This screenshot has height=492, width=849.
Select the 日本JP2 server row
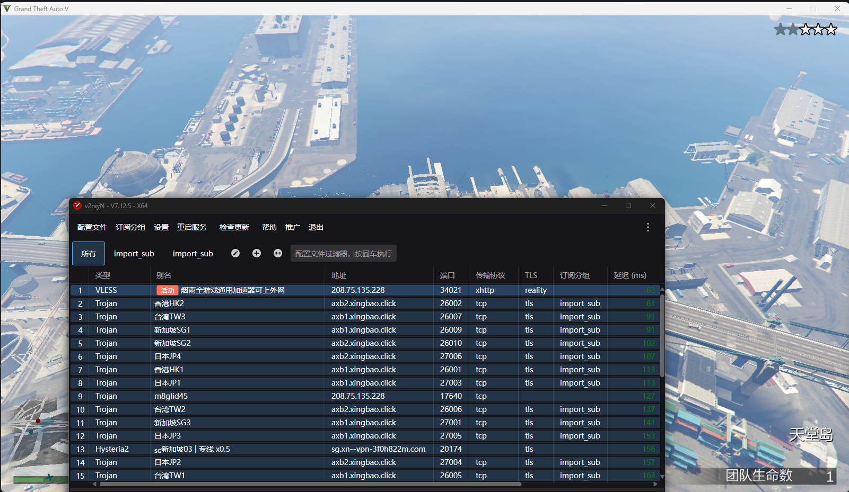(x=365, y=462)
